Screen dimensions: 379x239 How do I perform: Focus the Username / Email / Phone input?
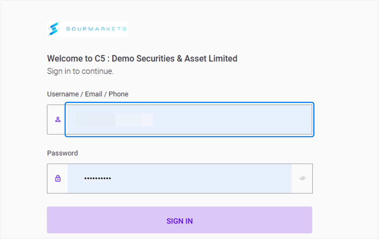[189, 120]
